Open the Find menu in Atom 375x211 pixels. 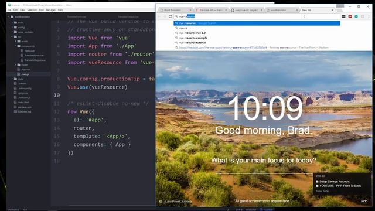click(42, 10)
